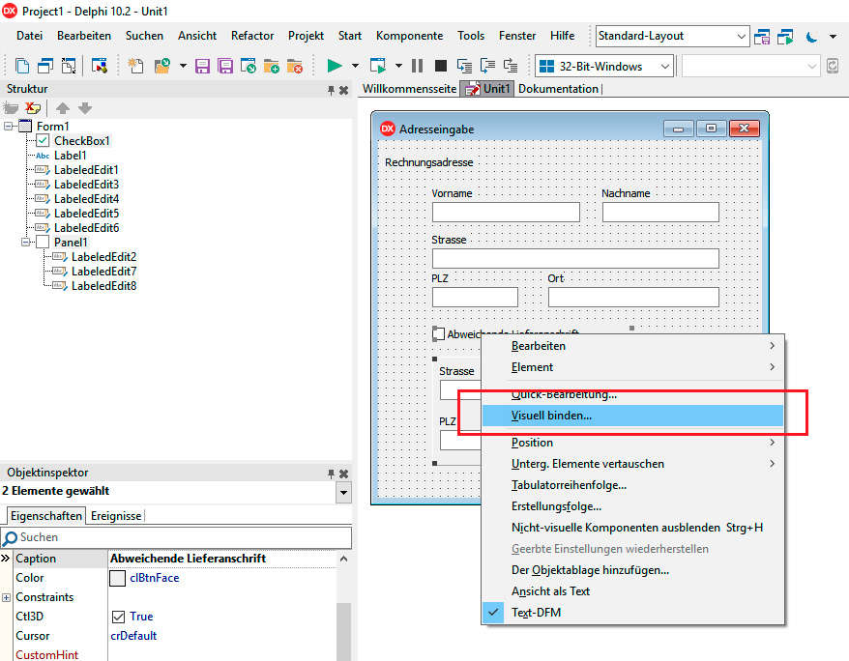Click the Save (single diskette) icon

point(202,66)
